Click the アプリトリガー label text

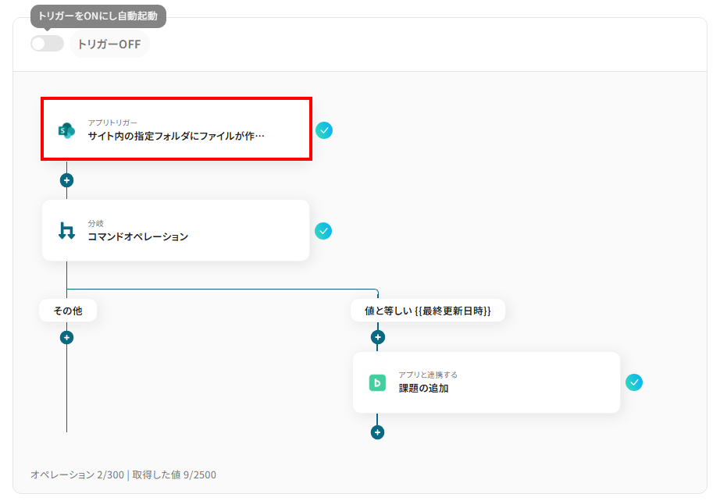tap(112, 123)
